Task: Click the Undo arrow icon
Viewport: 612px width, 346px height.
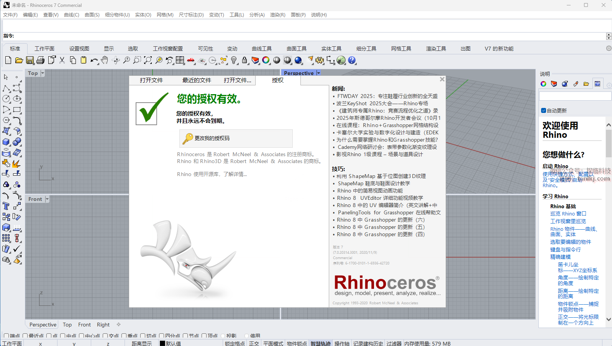Action: (x=94, y=60)
